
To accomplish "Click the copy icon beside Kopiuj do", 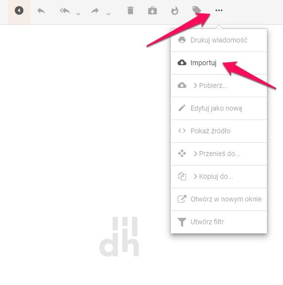I will point(182,176).
